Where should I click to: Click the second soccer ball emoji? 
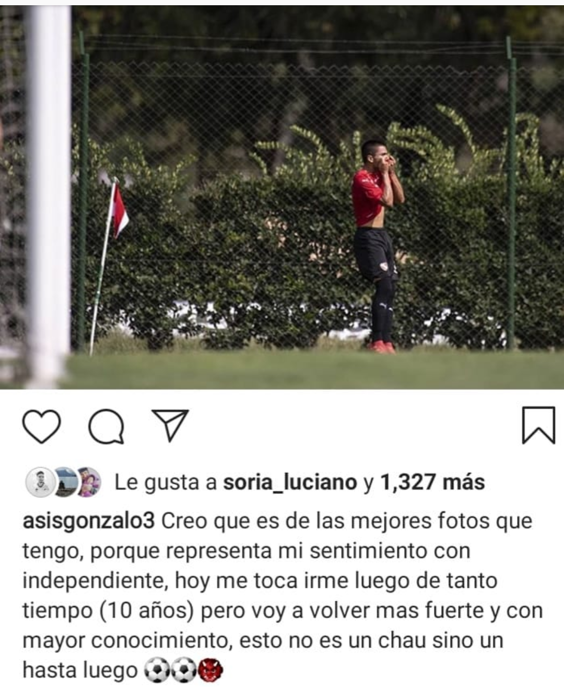click(x=184, y=670)
